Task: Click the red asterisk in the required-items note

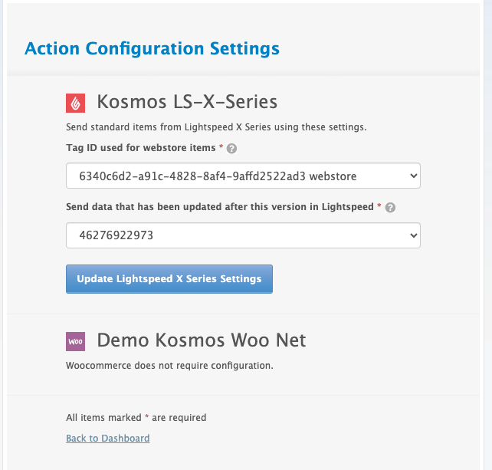Action: pos(146,418)
